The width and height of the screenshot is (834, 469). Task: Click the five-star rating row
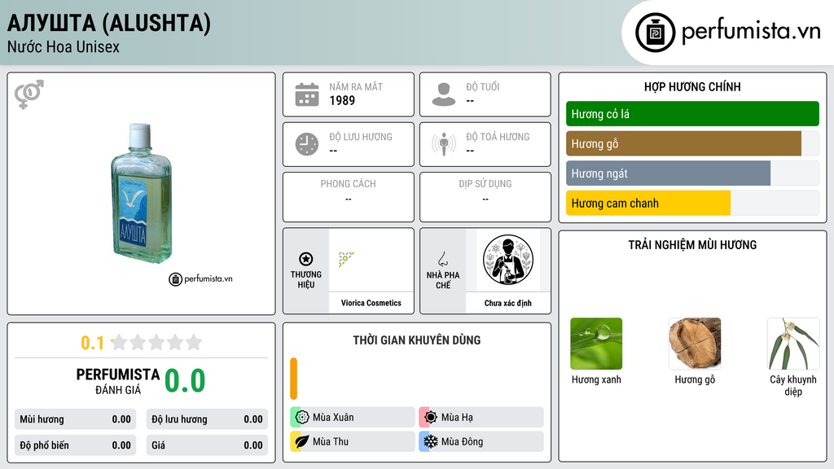tap(156, 342)
